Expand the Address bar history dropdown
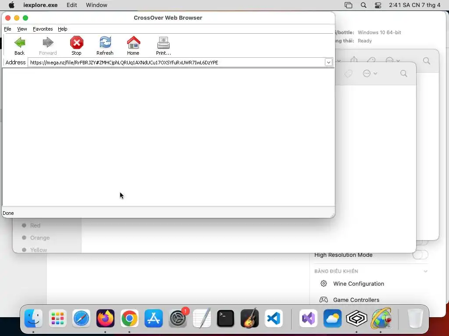The width and height of the screenshot is (449, 336). pyautogui.click(x=328, y=62)
